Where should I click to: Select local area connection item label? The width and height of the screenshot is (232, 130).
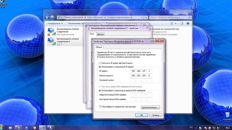(166, 29)
